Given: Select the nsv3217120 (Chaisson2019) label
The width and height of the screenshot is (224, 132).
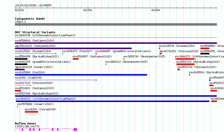Looking at the screenshot, I should (34, 83).
